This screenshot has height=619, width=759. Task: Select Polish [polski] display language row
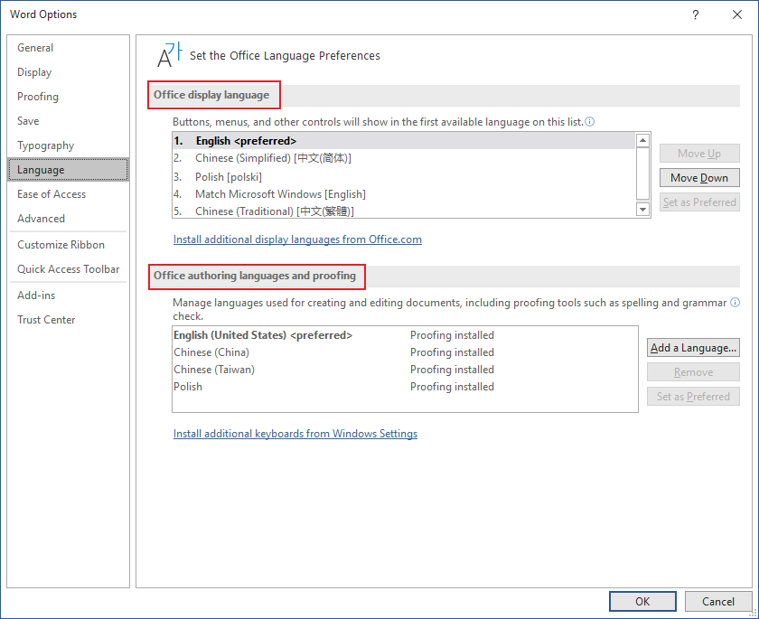coord(404,176)
